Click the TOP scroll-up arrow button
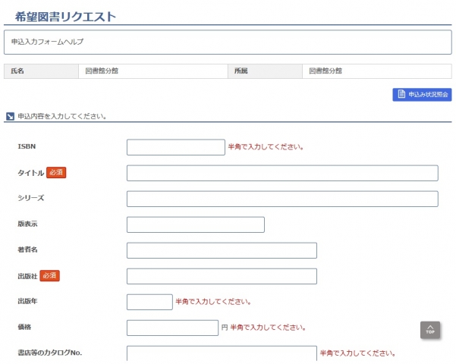The image size is (456, 364). tap(430, 329)
